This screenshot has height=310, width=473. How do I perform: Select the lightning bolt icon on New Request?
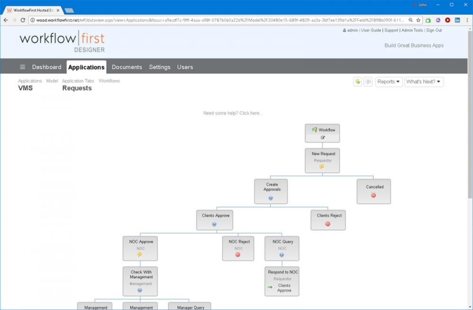(322, 167)
